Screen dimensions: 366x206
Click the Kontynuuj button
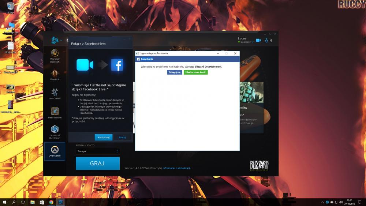[104, 138]
